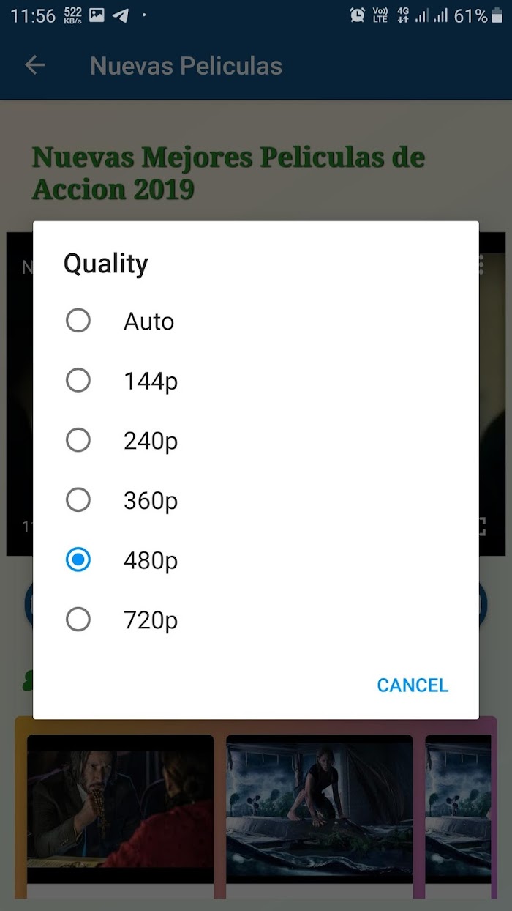Select the 480p radio button

pos(78,560)
